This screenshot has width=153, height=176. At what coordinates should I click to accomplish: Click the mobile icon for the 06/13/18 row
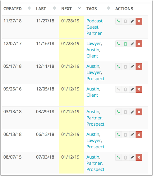125,135
